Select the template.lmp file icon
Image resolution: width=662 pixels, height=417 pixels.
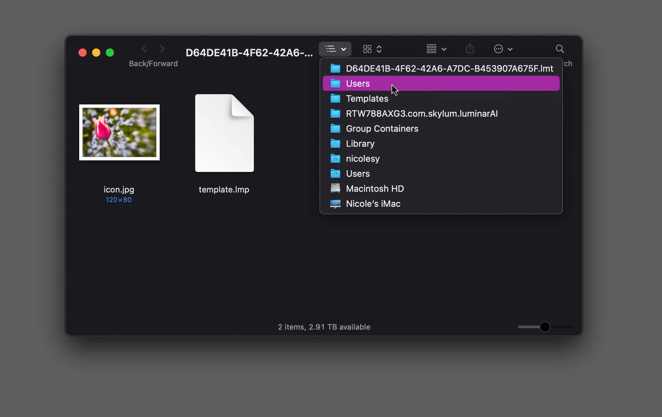(224, 133)
